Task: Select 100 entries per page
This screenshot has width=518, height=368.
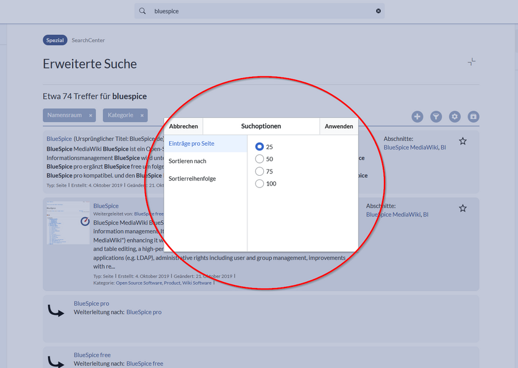Action: pos(260,183)
